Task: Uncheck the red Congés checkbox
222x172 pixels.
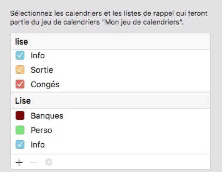Action: (20, 84)
